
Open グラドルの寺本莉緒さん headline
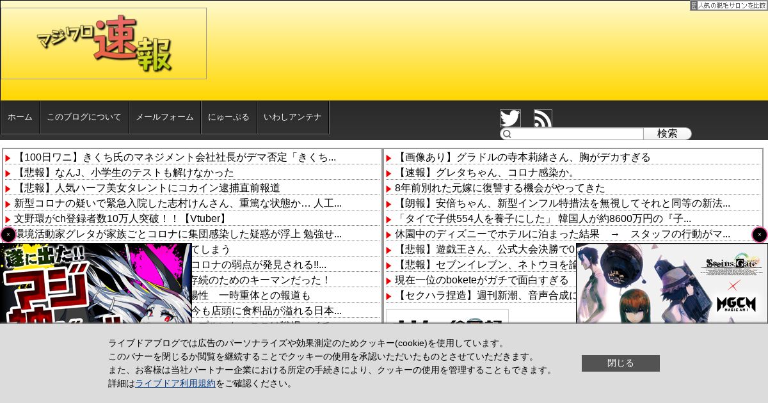[522, 157]
